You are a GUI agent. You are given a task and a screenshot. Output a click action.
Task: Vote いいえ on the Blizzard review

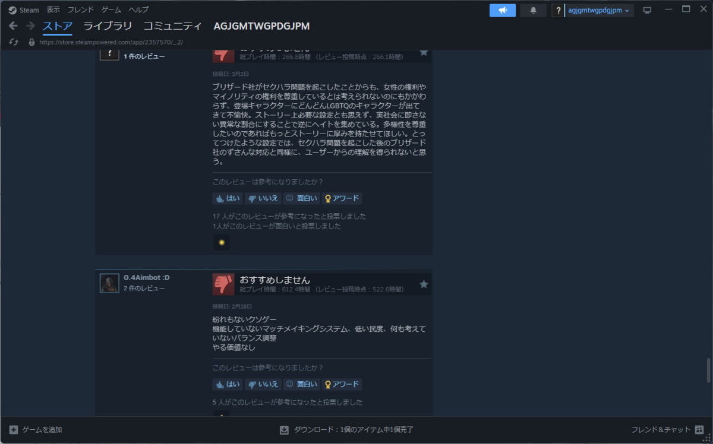(263, 198)
